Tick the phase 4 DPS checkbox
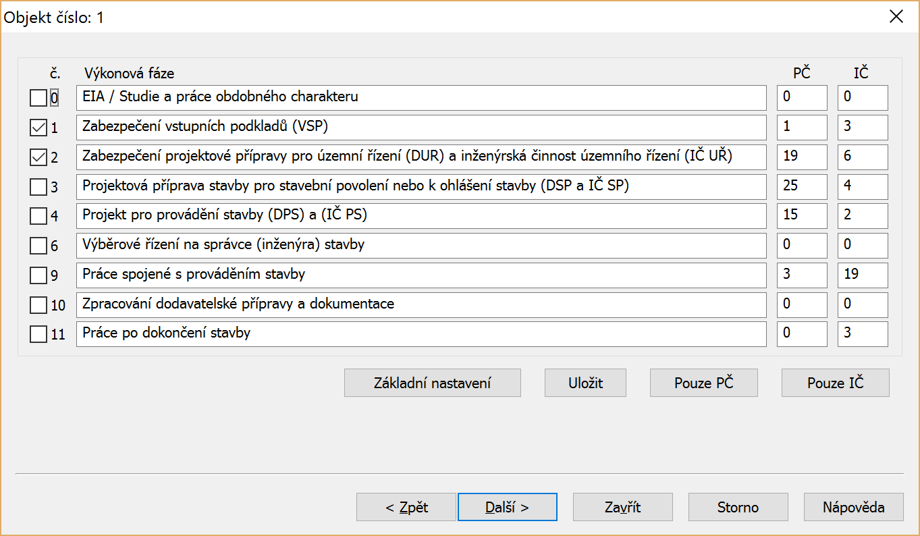 [38, 216]
